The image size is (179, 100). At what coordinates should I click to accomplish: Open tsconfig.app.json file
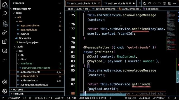tap(29, 42)
